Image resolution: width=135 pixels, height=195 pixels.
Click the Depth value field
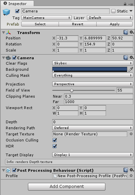tap(93, 122)
